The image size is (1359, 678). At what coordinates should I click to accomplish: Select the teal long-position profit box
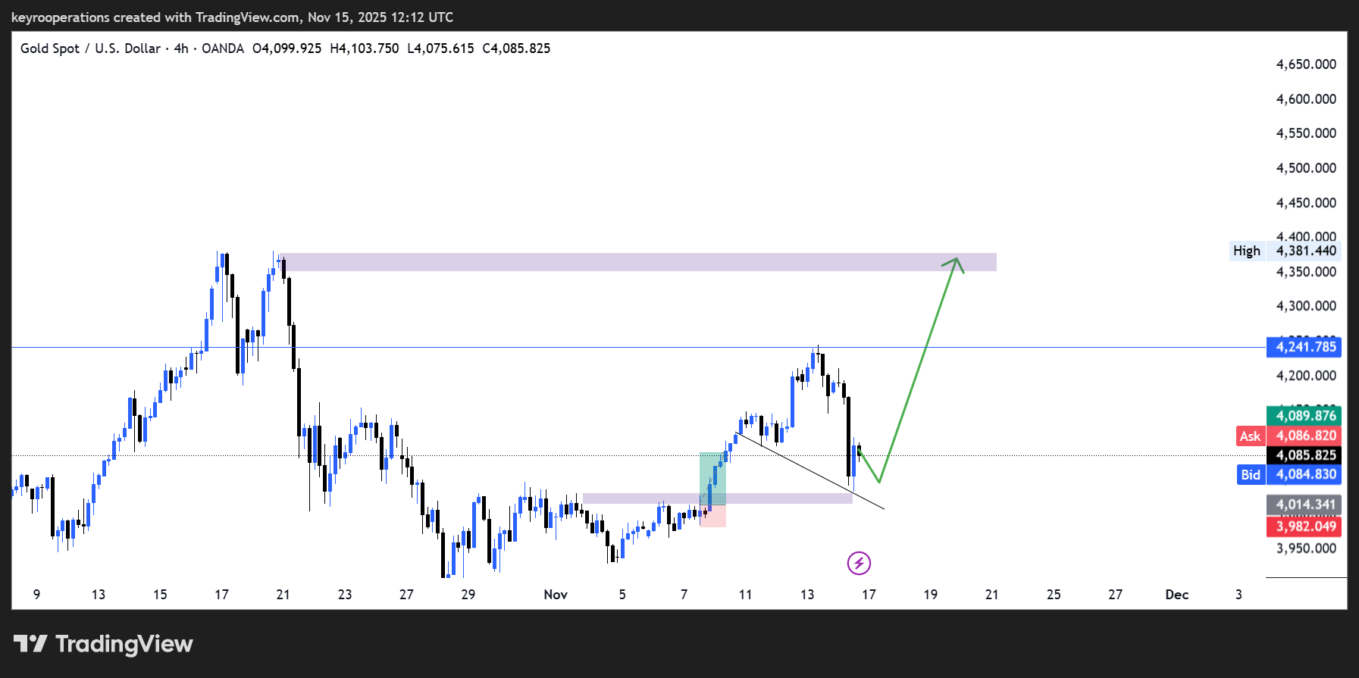[712, 477]
